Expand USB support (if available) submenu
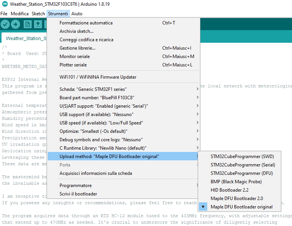The image size is (292, 226). 123,115
